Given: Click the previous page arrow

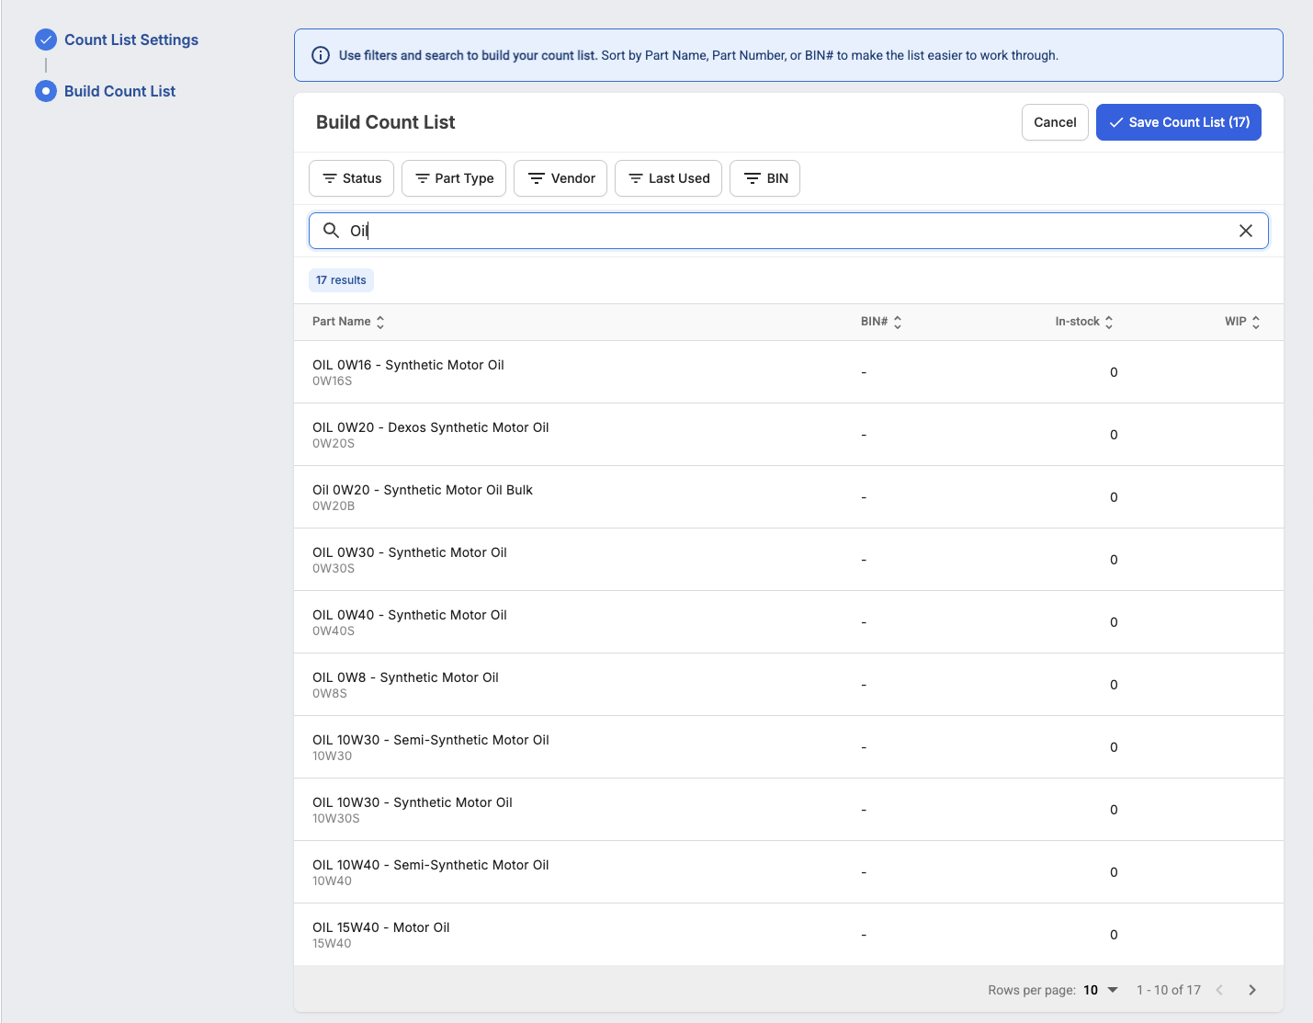Looking at the screenshot, I should coord(1219,990).
